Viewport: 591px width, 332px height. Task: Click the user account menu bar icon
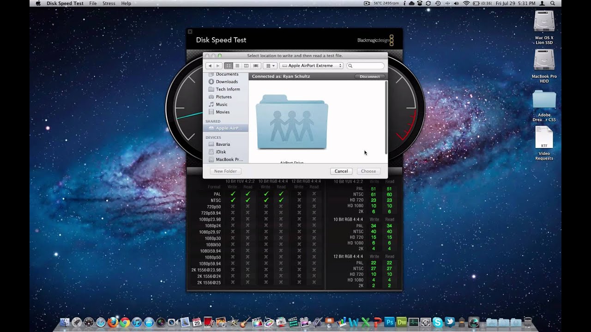click(x=542, y=3)
